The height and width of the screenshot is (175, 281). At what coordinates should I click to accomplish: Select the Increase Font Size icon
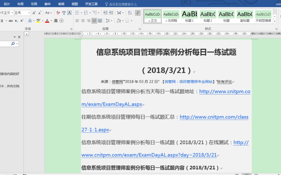coord(34,12)
